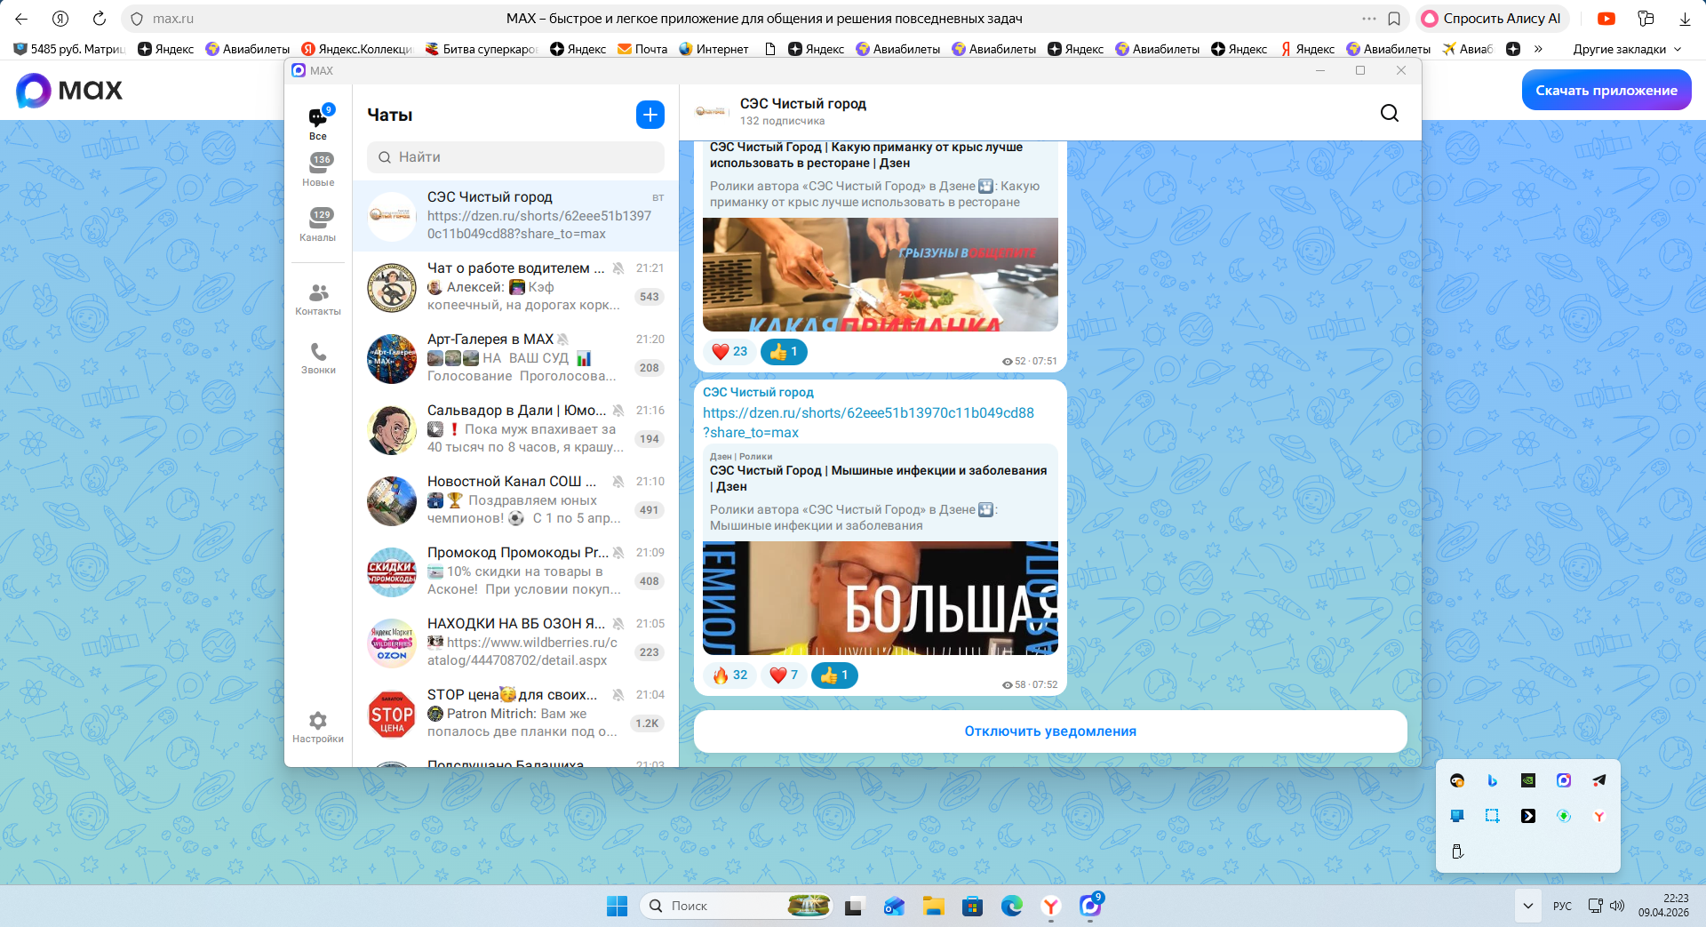Click search icon in channel header
1706x927 pixels.
pos(1389,113)
